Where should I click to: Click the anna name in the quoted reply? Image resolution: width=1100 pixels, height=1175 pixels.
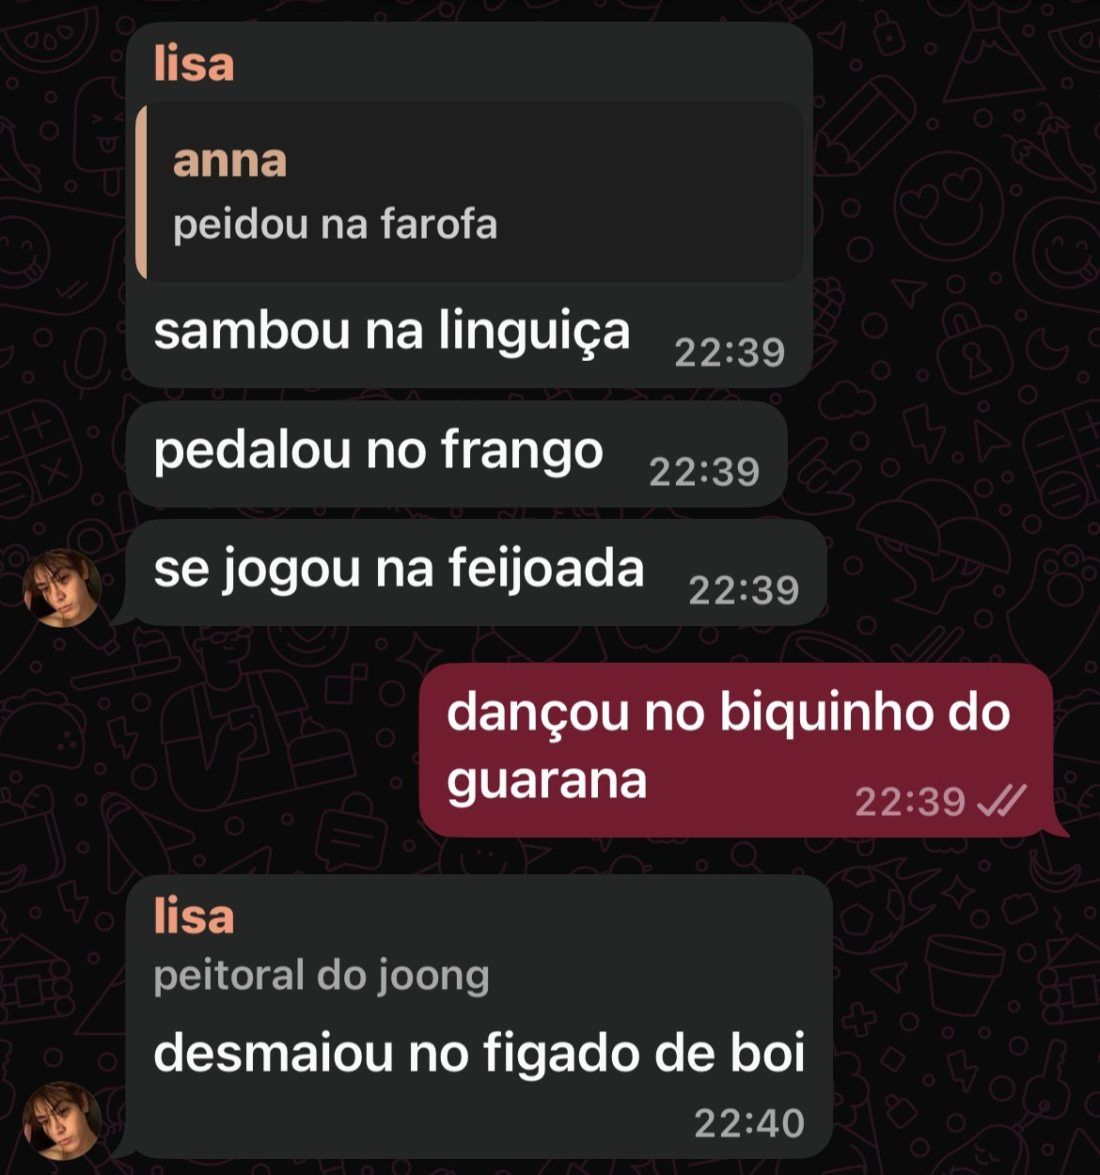pos(229,161)
